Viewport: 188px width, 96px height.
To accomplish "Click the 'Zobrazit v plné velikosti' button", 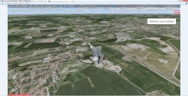I will point(161,21).
